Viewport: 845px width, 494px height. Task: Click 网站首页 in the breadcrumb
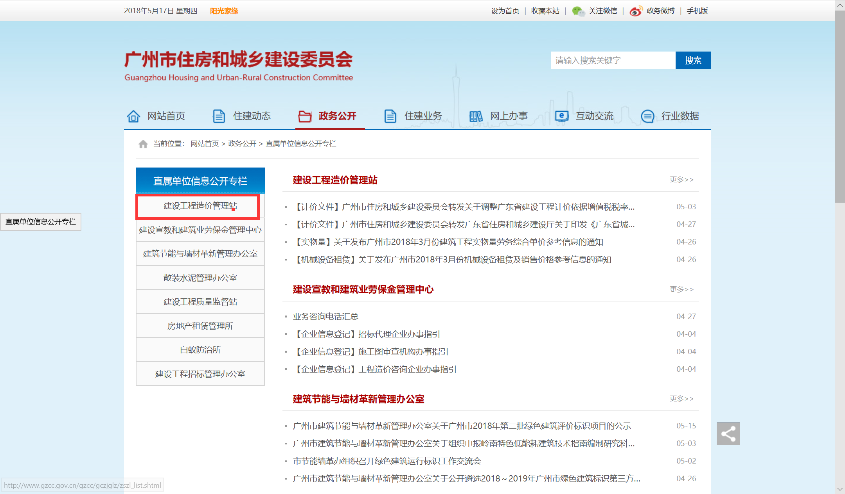coord(205,144)
